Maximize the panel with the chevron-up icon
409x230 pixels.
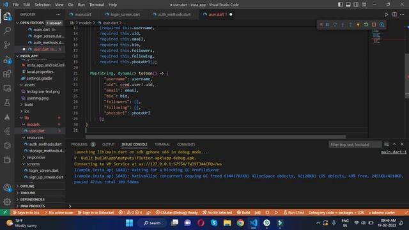pos(394,144)
